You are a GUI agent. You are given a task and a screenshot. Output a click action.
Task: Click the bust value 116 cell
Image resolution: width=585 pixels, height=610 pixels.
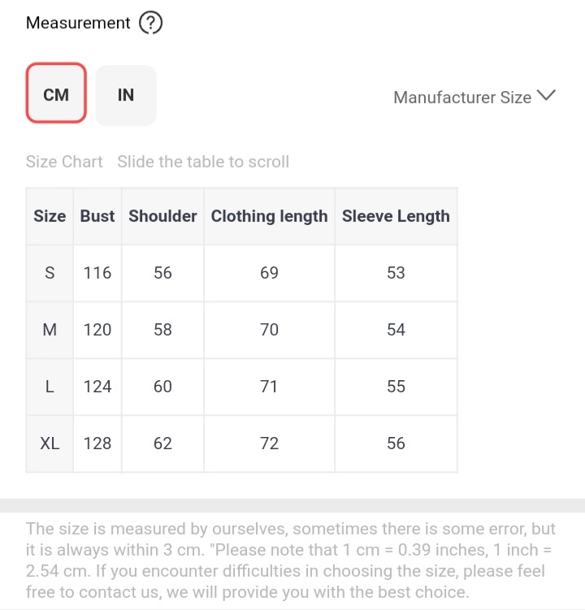tap(97, 273)
